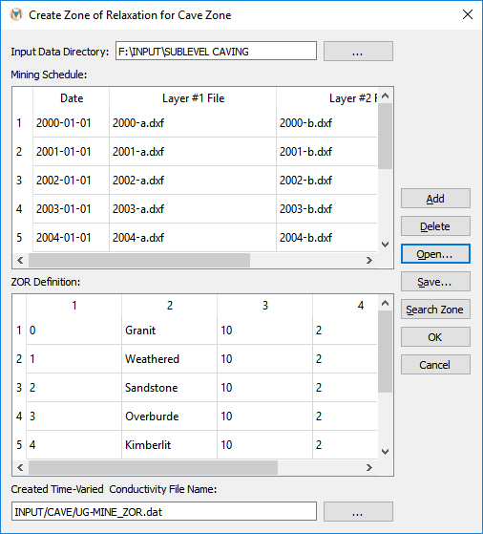Click value 10 in the Sandstone row
Viewport: 483px width, 534px height.
(264, 388)
